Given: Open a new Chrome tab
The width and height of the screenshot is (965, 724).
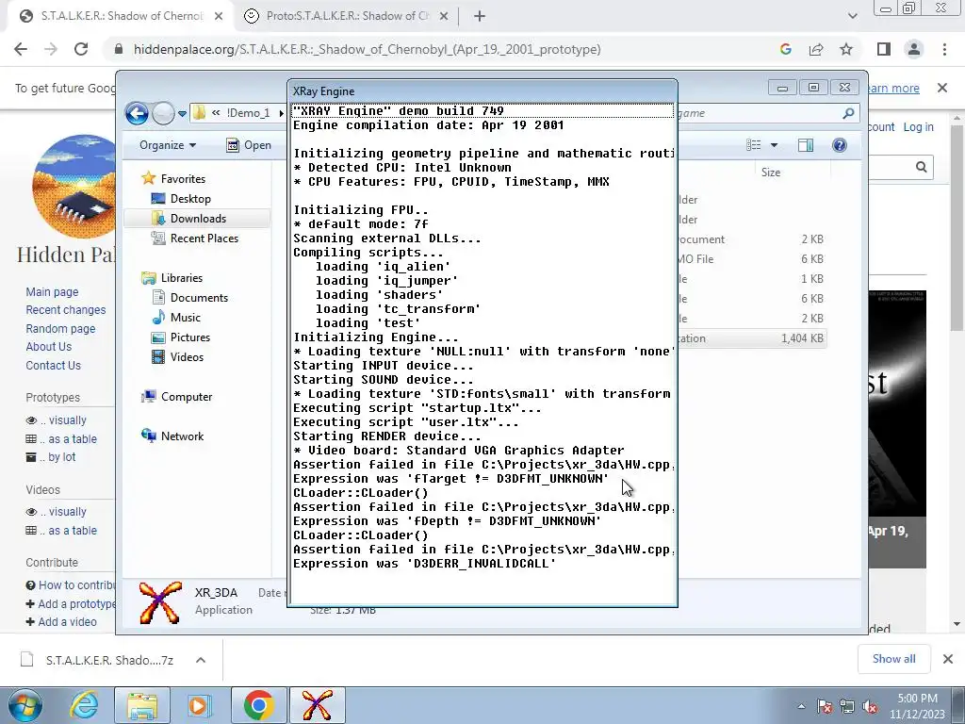Looking at the screenshot, I should [x=480, y=17].
